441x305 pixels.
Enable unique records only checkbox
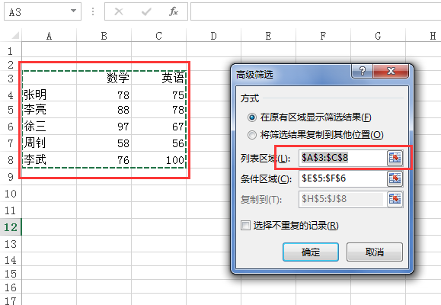(245, 226)
